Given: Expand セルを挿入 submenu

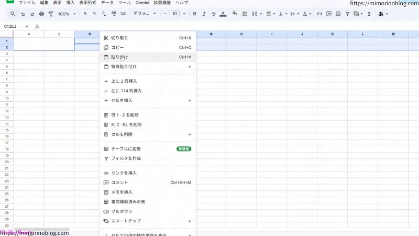Looking at the screenshot, I should [x=148, y=100].
